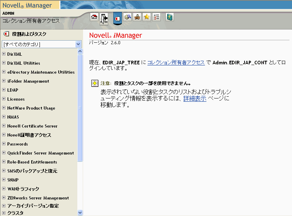Expand QuickFinder Server Management plus box
Screen dimensions: 292x216
(4, 152)
